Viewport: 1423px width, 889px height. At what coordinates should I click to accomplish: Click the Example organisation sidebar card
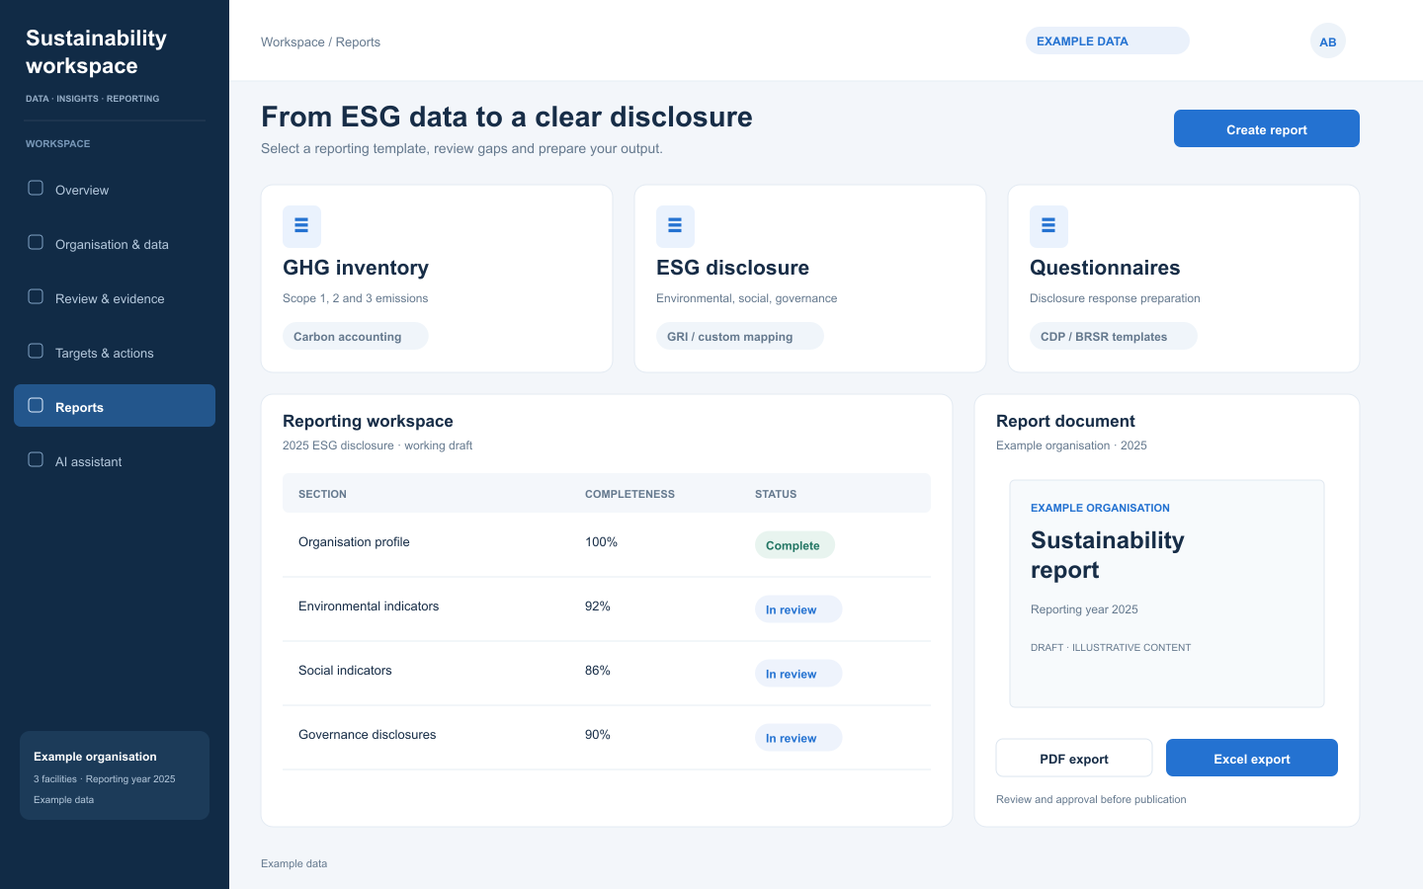(x=115, y=775)
